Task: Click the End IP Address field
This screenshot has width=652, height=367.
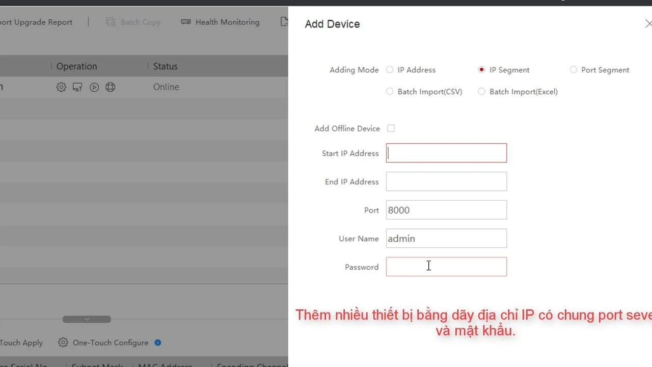Action: 446,181
